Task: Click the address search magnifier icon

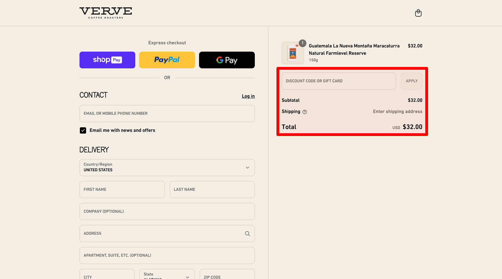Action: coord(247,234)
